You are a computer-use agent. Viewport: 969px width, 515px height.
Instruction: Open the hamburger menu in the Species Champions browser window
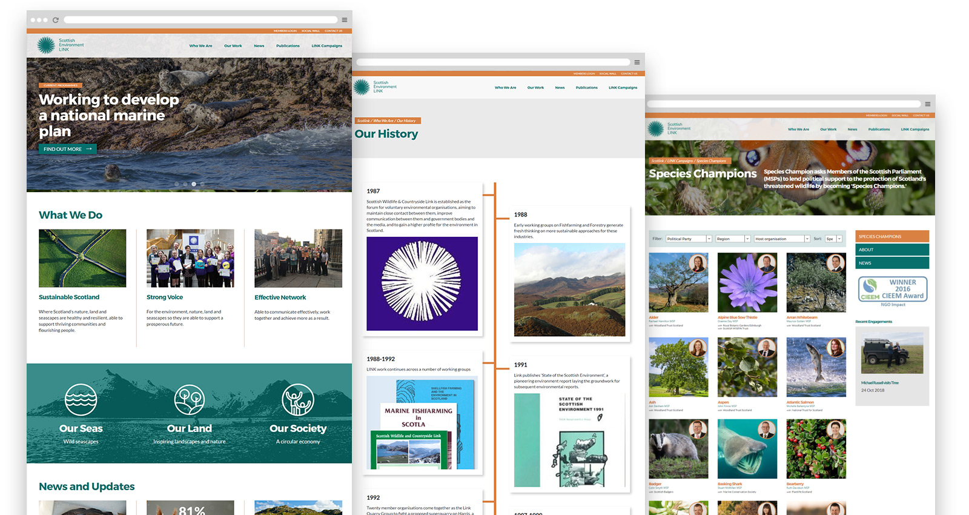[927, 104]
